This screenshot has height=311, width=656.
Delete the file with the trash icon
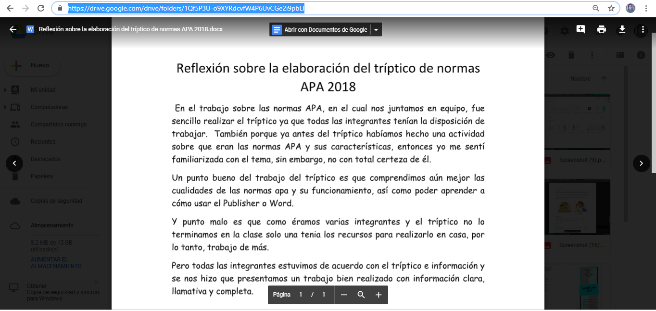[571, 55]
